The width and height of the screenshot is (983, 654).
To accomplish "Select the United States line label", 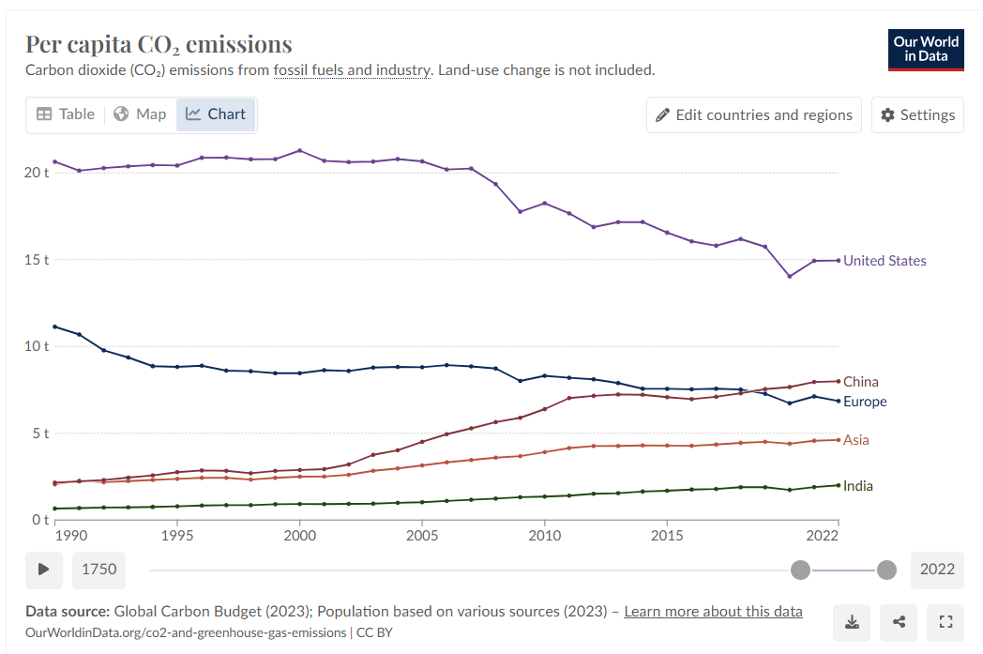I will (885, 261).
